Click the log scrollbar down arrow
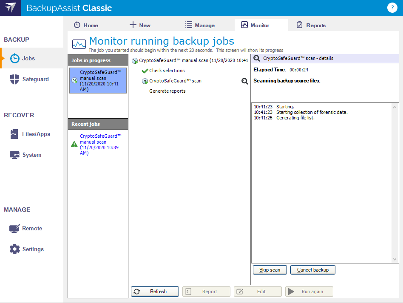This screenshot has height=303, width=403. 395,259
